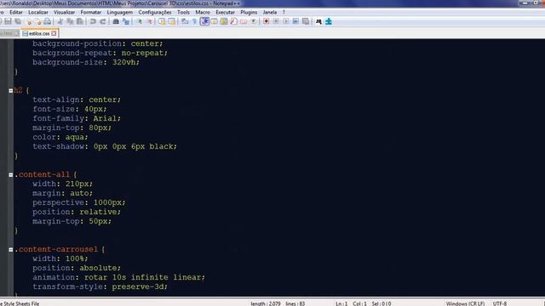
Task: Open the Plugins menu
Action: pos(249,12)
